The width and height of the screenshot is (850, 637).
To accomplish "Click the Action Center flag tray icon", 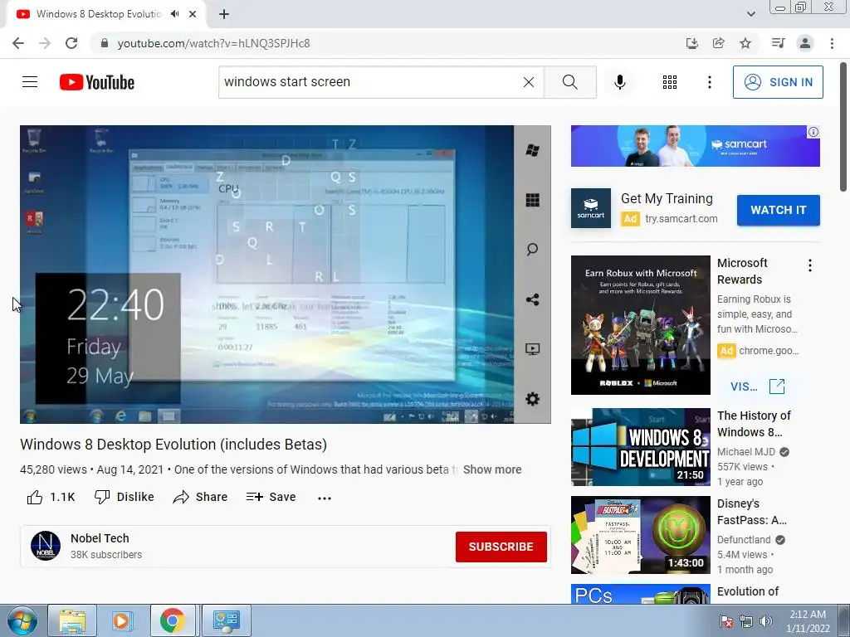I will coord(726,621).
